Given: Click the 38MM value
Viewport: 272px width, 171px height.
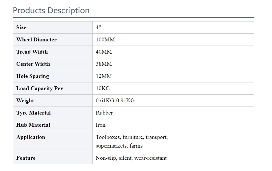Looking at the screenshot, I should pos(104,64).
